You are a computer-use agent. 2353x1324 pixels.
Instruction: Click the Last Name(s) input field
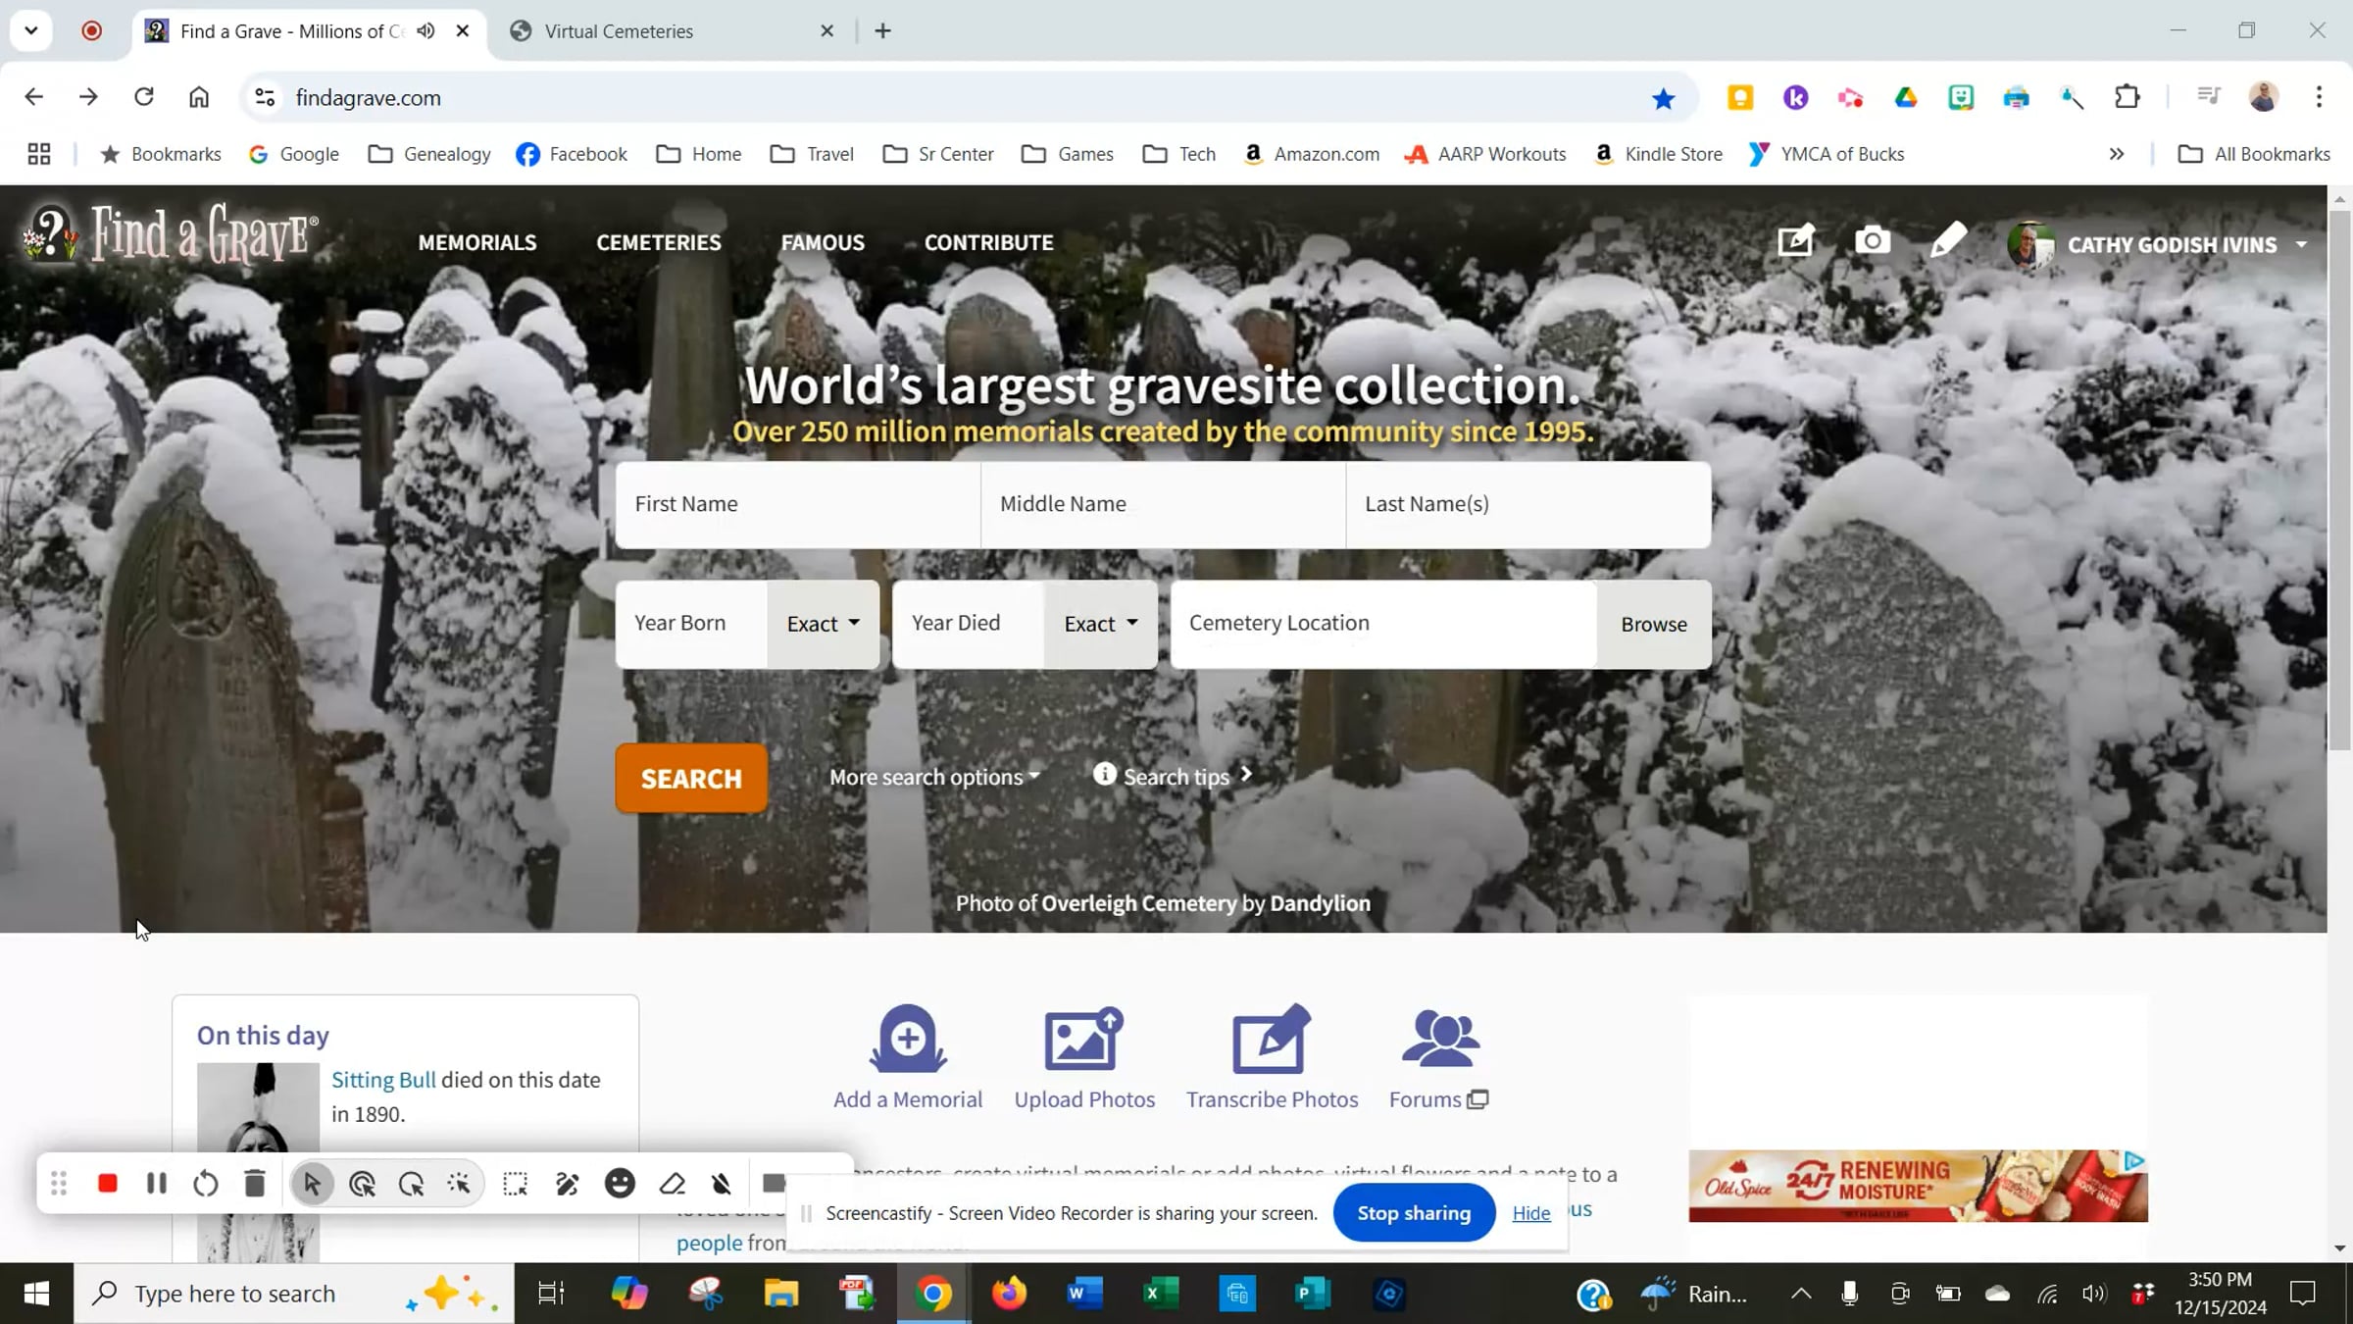pos(1528,504)
